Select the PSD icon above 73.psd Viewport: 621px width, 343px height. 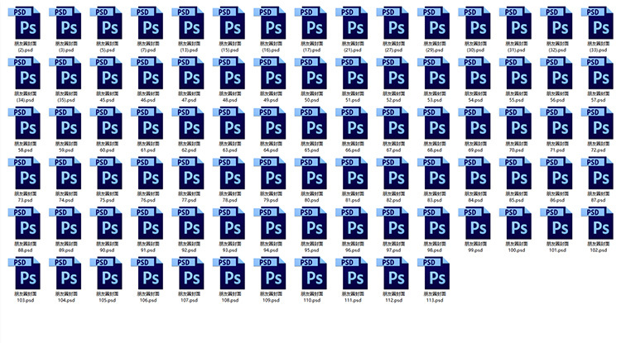click(x=24, y=173)
